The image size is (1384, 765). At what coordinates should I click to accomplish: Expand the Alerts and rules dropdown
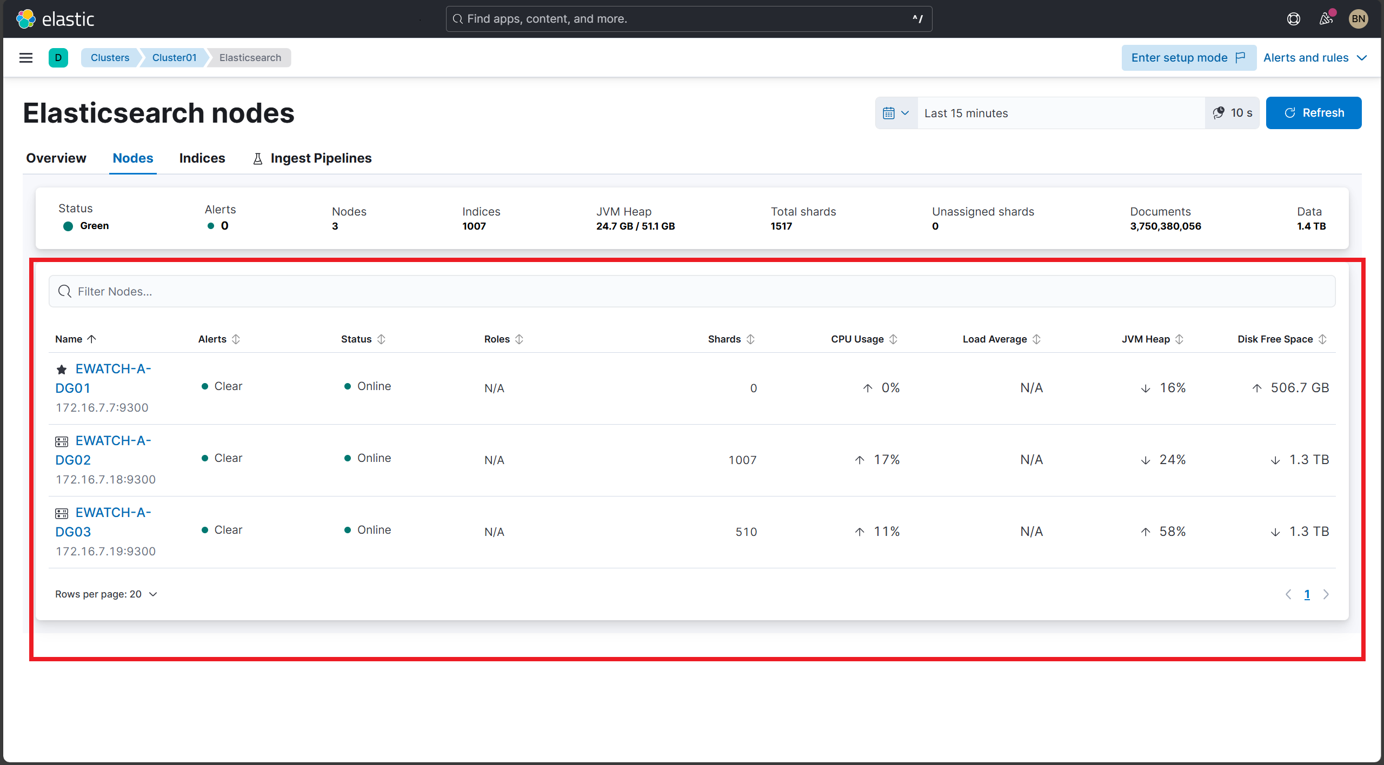(x=1315, y=57)
